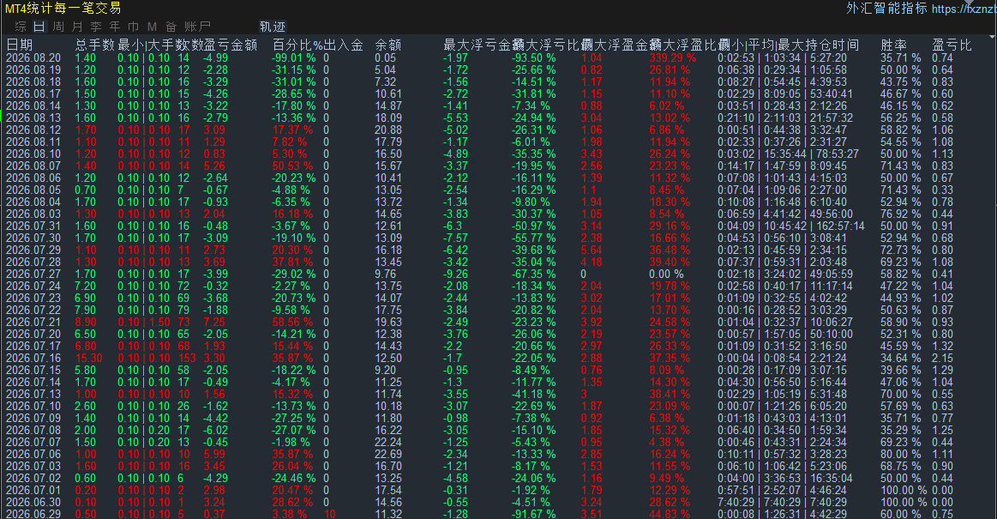The image size is (997, 519).
Task: Switch to the 综 summary tab
Action: pyautogui.click(x=21, y=27)
